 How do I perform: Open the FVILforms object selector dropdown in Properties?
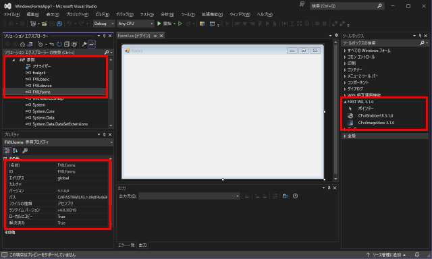pos(111,142)
